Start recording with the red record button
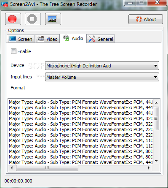The height and width of the screenshot is (188, 168). pyautogui.click(x=13, y=19)
